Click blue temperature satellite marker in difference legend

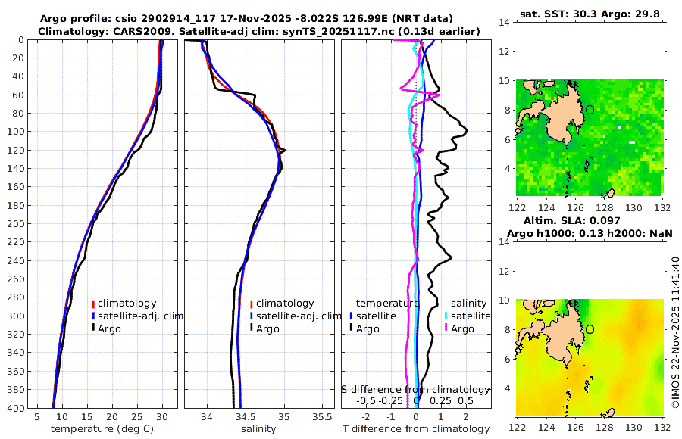pyautogui.click(x=351, y=316)
